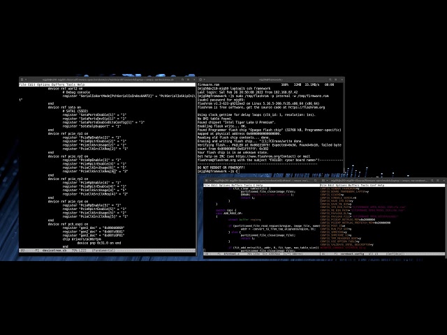
Task: Click 'CONFIG_BOARD_FRAMEWORK_LAPTOP=y' line in config
Action: 344,192
